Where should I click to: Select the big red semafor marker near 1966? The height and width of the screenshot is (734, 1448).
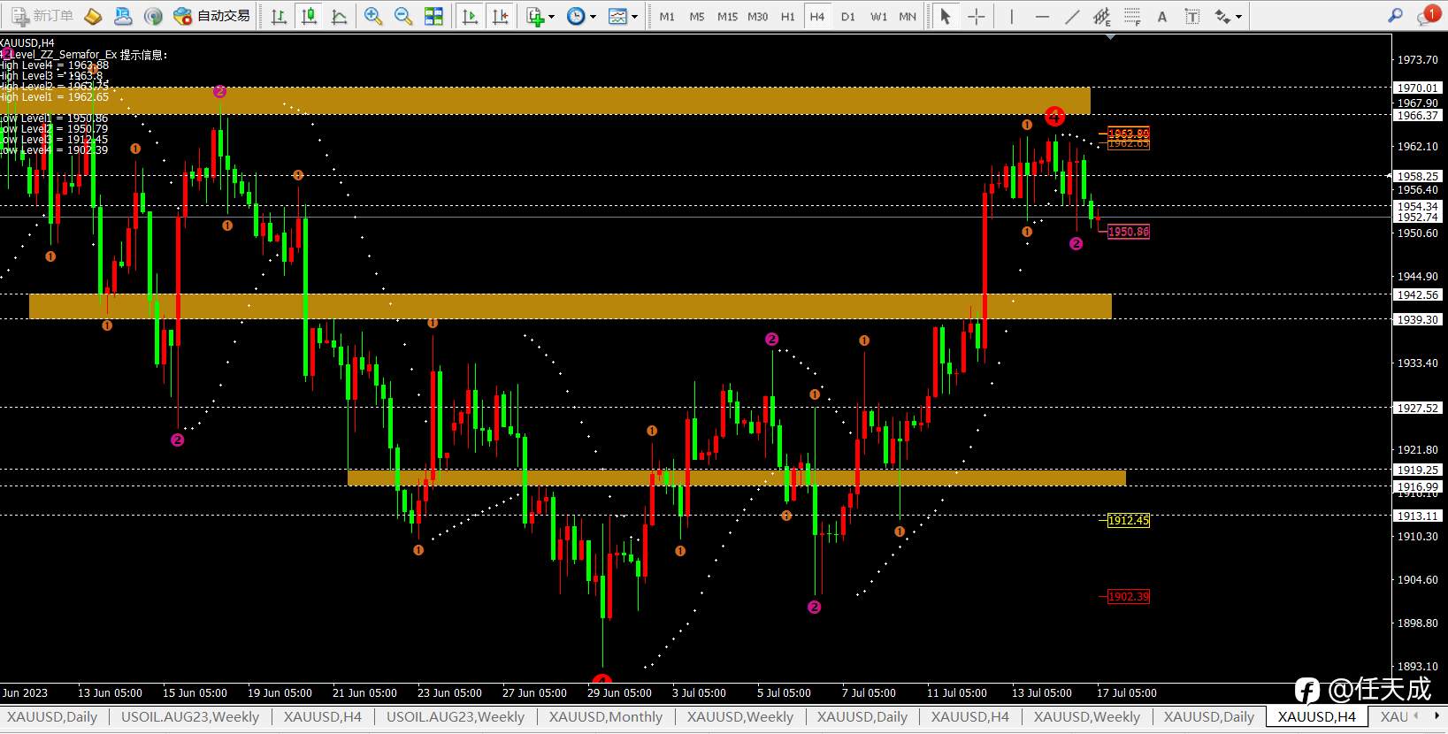click(x=1054, y=116)
